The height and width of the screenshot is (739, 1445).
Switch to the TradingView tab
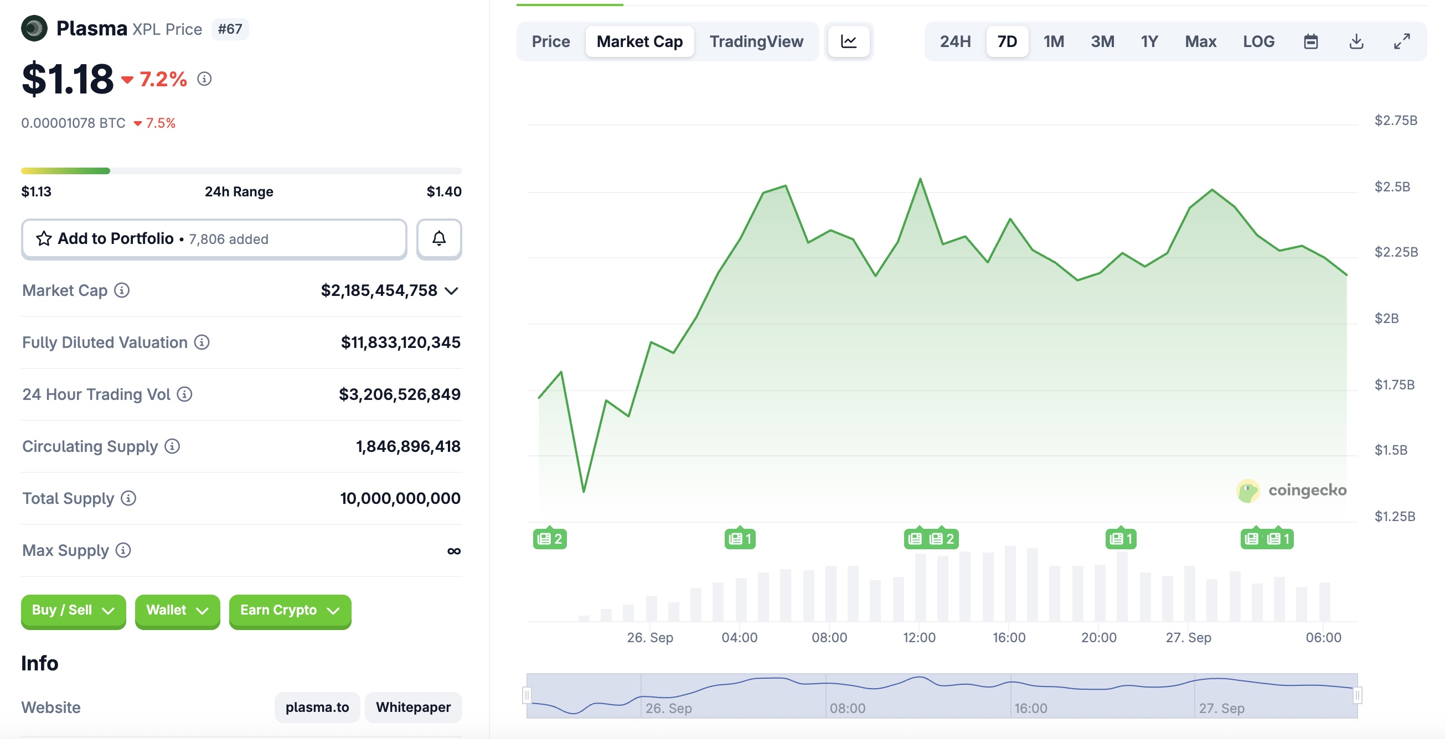[x=756, y=41]
